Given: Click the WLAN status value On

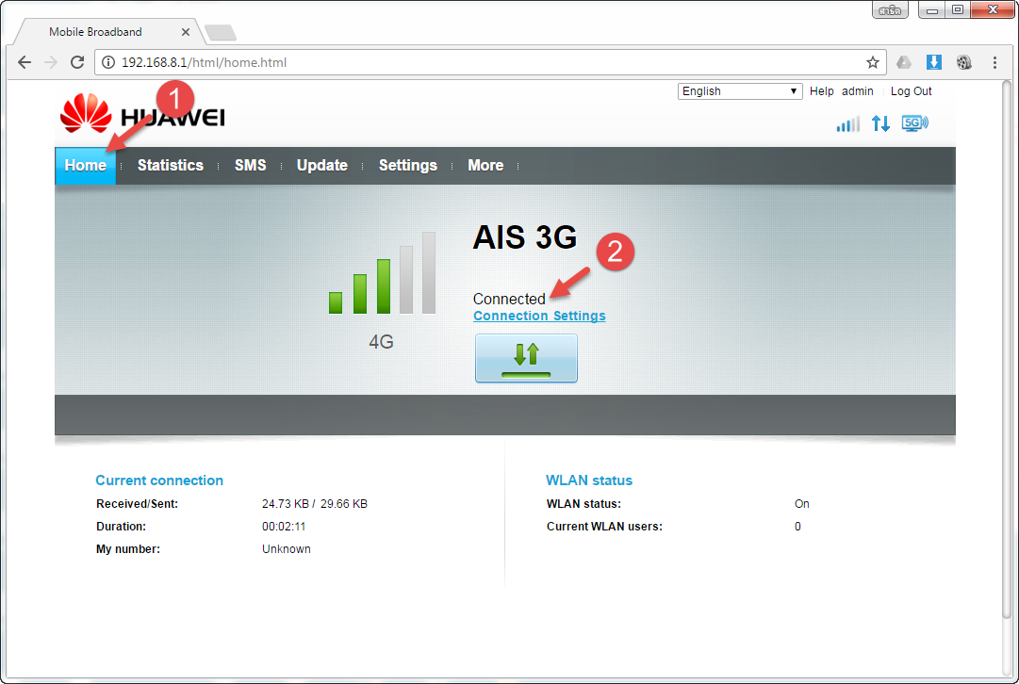Looking at the screenshot, I should point(802,504).
